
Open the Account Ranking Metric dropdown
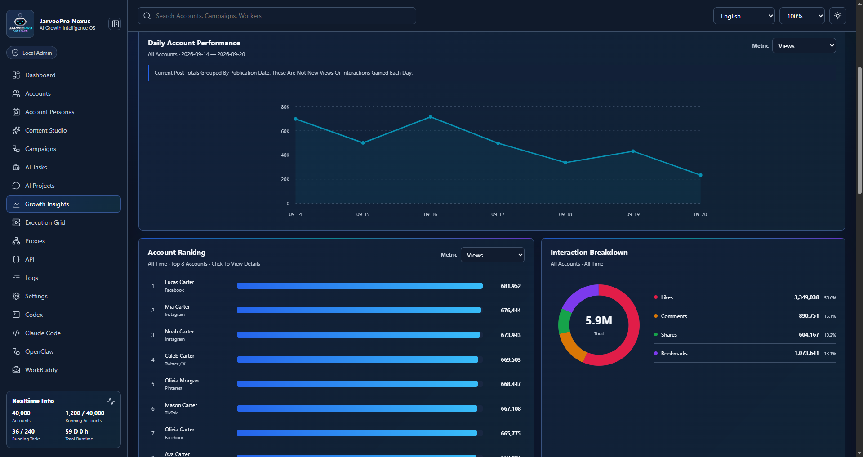pos(492,255)
